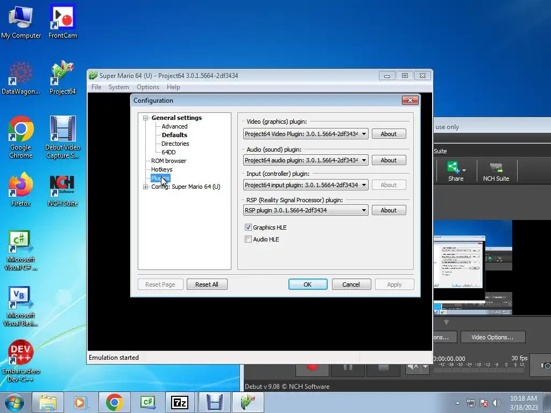The height and width of the screenshot is (413, 551).
Task: Click the volume tray icon
Action: coord(497,403)
